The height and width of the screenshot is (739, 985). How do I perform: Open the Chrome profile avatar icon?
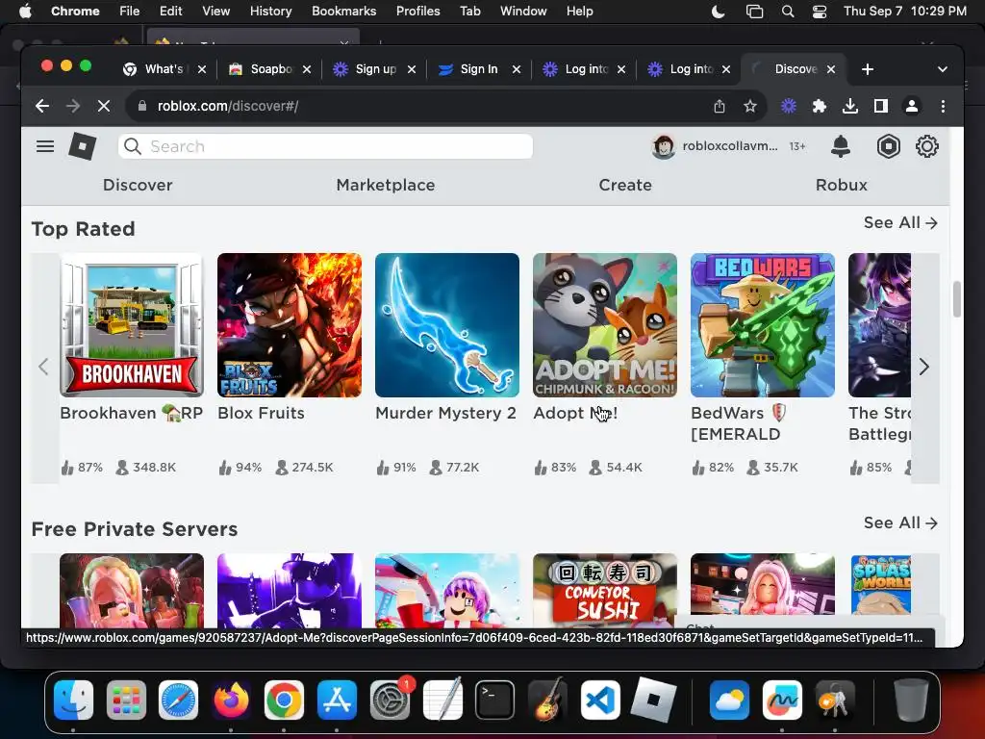coord(912,106)
